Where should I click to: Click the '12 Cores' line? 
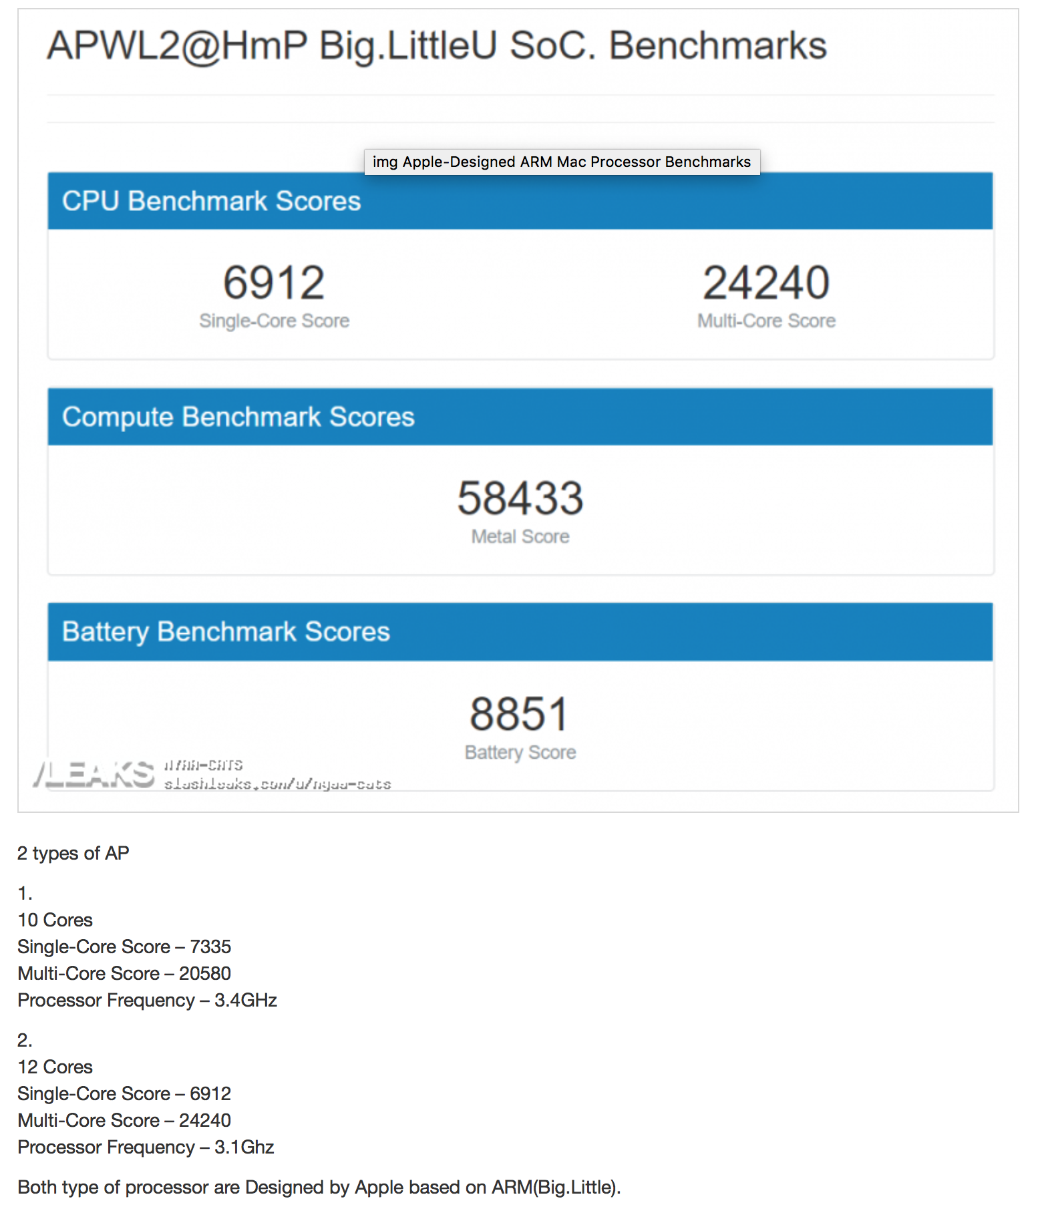point(55,1067)
